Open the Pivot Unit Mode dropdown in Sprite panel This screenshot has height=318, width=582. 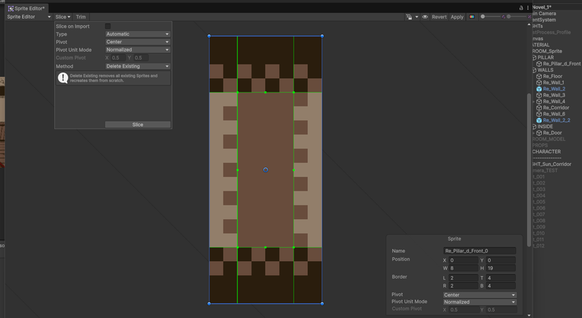click(479, 302)
